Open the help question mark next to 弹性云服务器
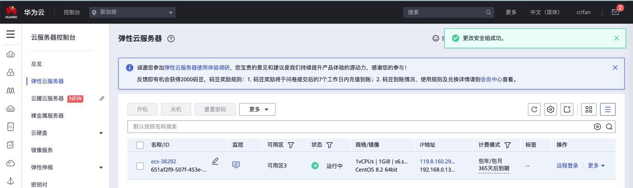This screenshot has height=188, width=633. (x=171, y=39)
